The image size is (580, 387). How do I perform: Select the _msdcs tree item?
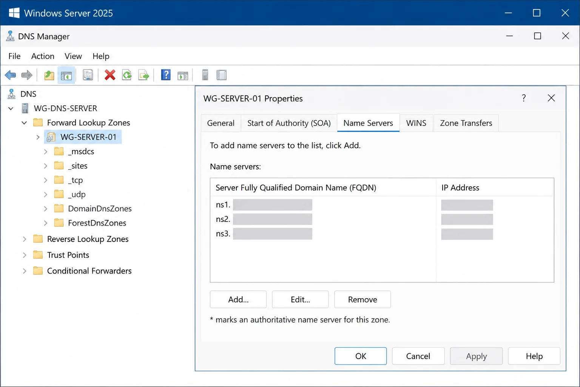click(81, 152)
